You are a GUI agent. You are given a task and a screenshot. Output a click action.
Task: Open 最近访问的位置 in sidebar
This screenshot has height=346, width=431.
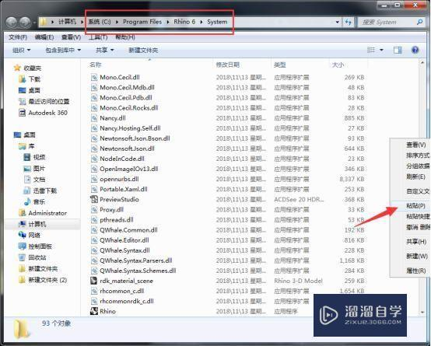point(44,101)
